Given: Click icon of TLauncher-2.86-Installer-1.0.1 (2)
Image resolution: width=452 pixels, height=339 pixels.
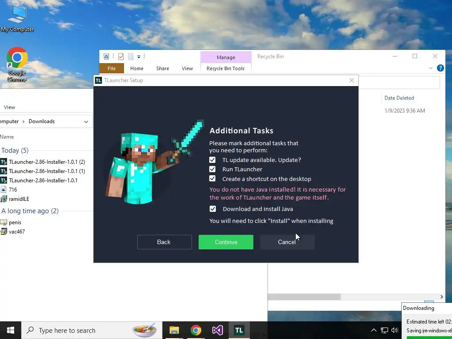Looking at the screenshot, I should [4, 162].
